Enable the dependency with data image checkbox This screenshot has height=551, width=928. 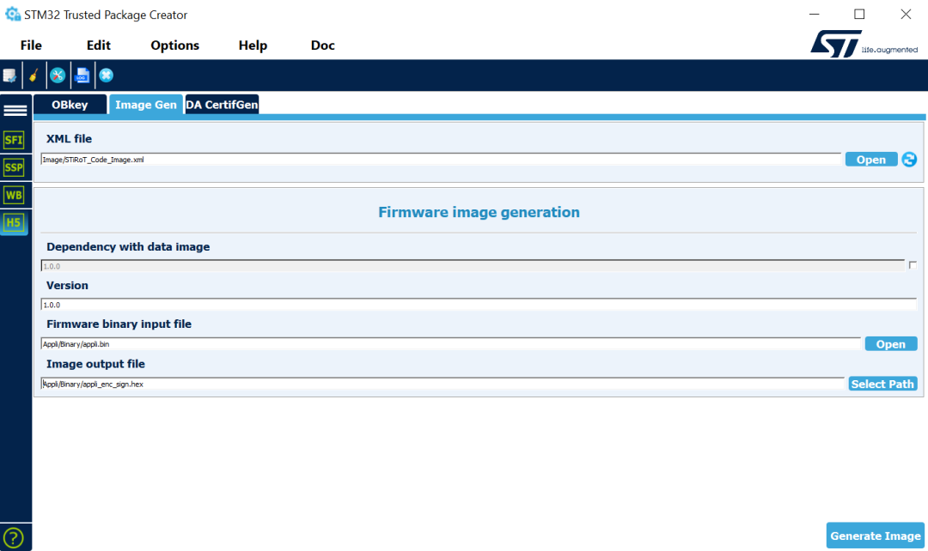coord(913,266)
